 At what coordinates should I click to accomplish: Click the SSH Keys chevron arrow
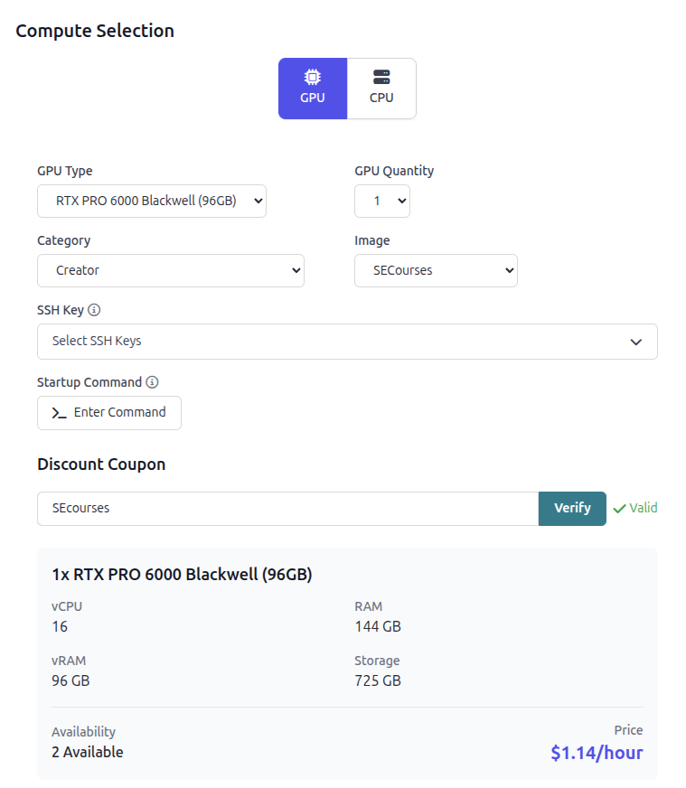point(636,342)
